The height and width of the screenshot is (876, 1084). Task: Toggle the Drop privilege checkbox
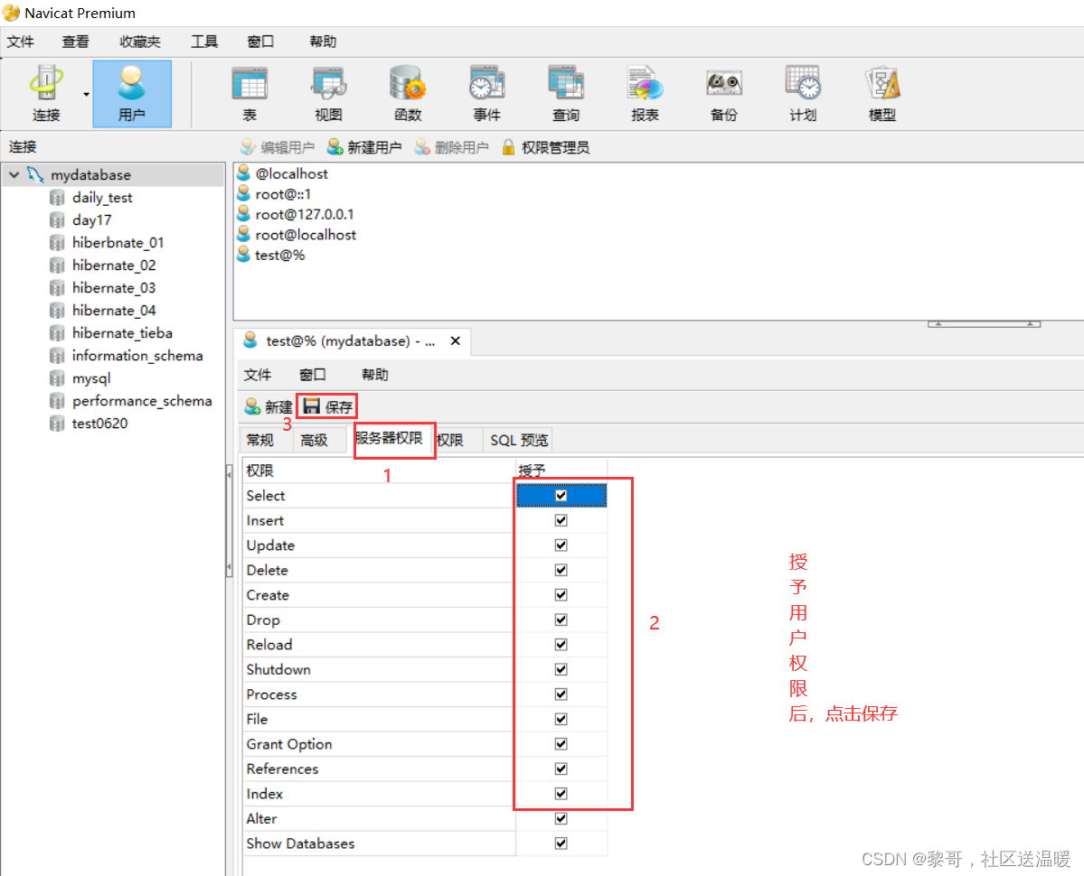tap(561, 620)
